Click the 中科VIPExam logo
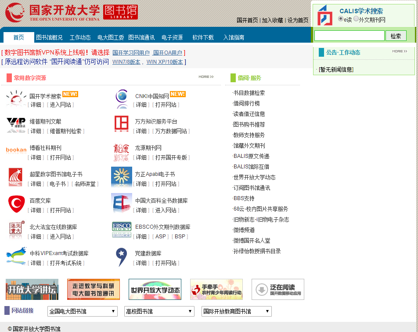 17,256
